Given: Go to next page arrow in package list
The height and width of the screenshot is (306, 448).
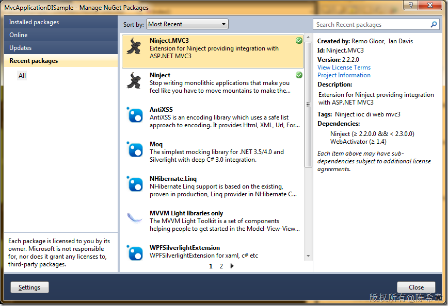Looking at the screenshot, I should click(x=232, y=266).
